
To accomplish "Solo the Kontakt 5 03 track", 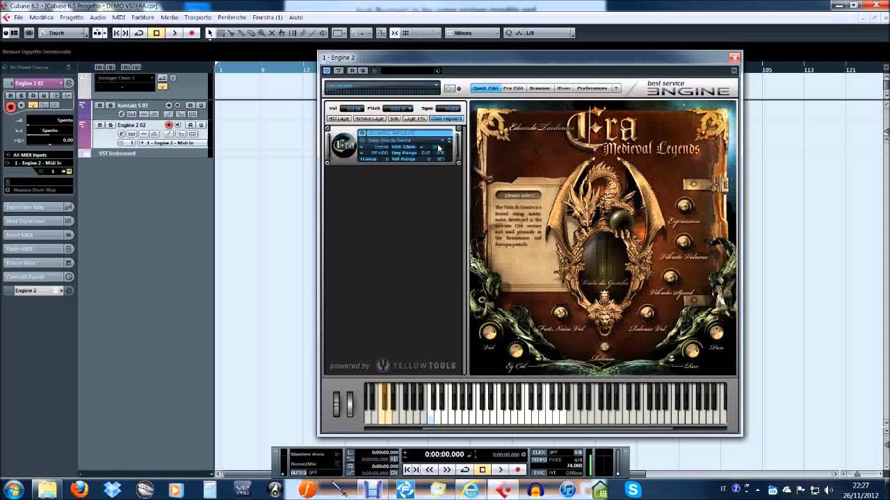I will (111, 106).
